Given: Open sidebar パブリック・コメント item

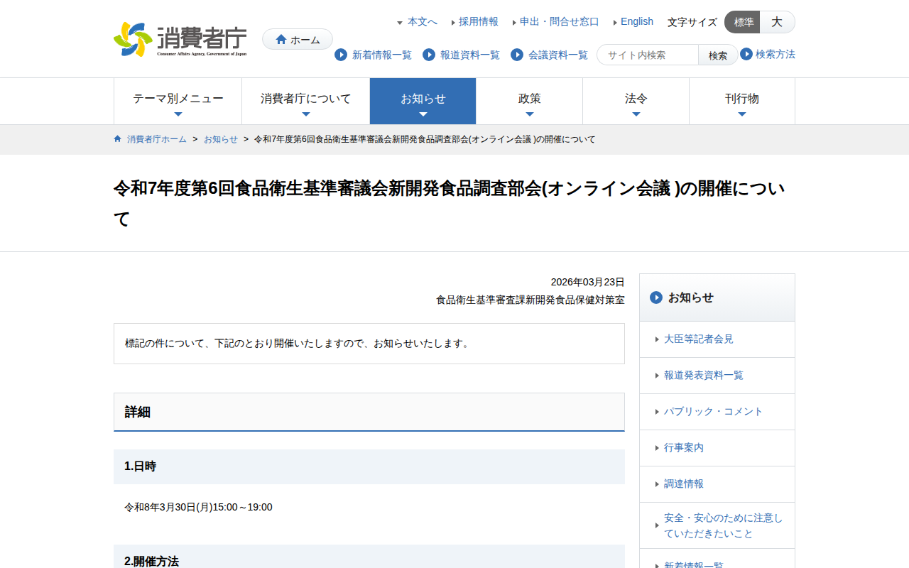Looking at the screenshot, I should click(x=717, y=412).
